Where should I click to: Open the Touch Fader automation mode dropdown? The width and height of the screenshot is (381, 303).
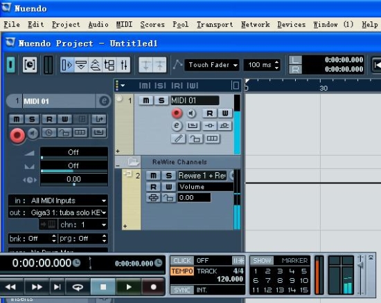tap(212, 65)
